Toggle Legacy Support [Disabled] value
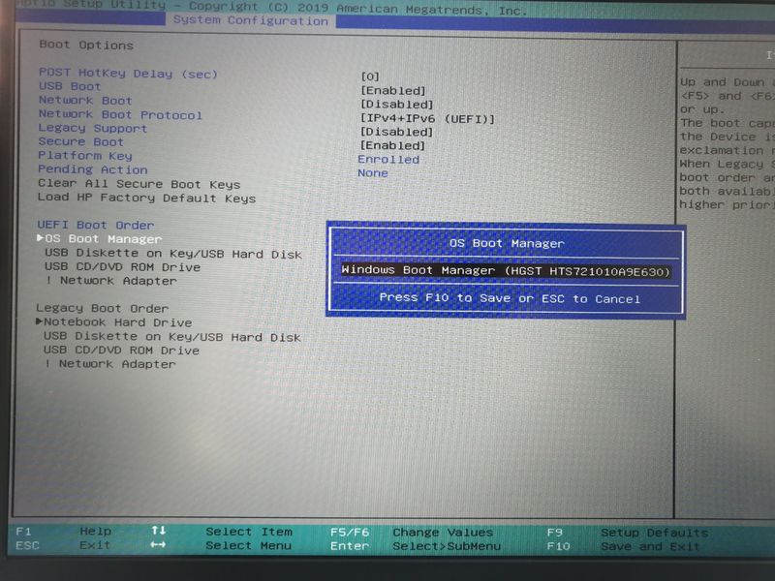 396,132
